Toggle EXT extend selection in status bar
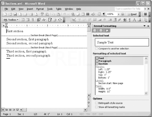Viewport: 152px width, 117px height. (x=94, y=114)
